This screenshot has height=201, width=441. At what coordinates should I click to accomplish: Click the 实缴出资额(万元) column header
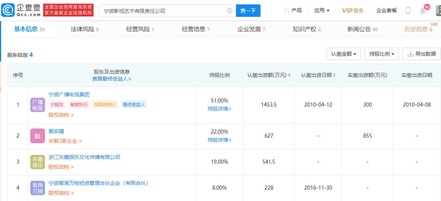[367, 75]
